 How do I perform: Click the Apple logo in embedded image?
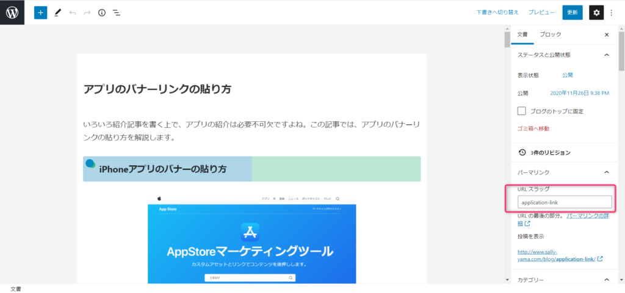[159, 198]
